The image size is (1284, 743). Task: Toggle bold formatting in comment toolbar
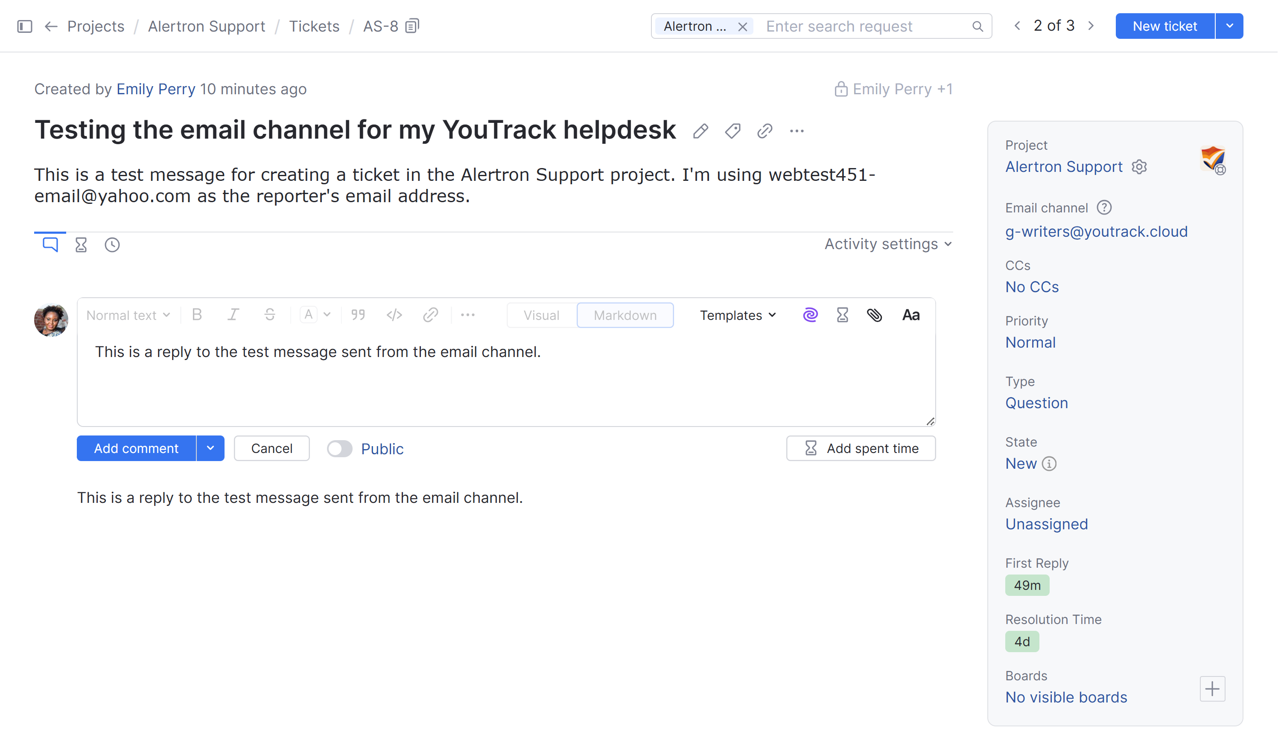tap(197, 315)
